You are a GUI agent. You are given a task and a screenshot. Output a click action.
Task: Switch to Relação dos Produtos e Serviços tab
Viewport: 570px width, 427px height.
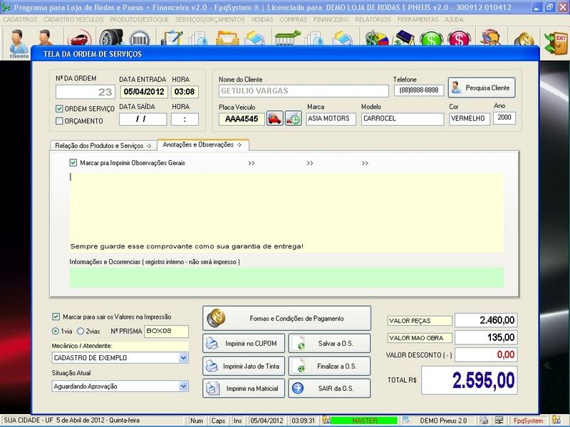[103, 145]
